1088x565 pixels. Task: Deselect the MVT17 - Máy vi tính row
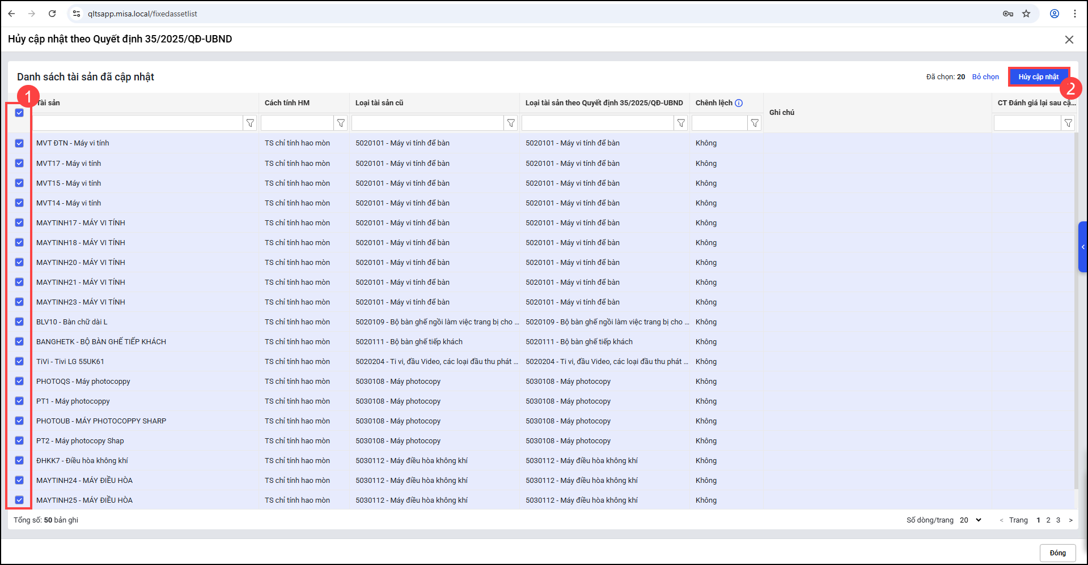[x=19, y=163]
